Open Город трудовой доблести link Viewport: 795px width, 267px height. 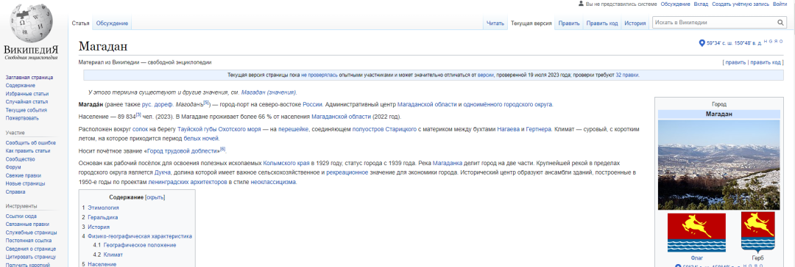[x=183, y=150]
